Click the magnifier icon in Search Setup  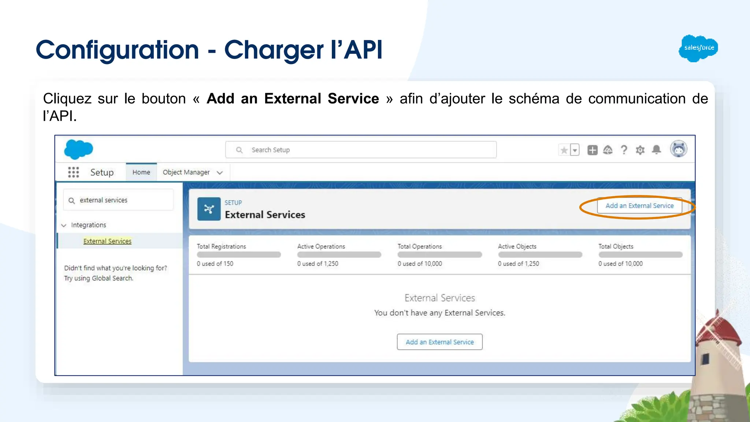coord(240,150)
